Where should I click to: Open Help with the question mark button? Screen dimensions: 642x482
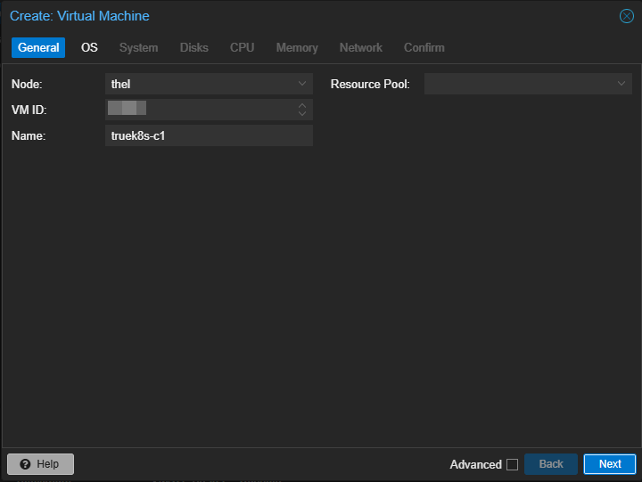[40, 464]
